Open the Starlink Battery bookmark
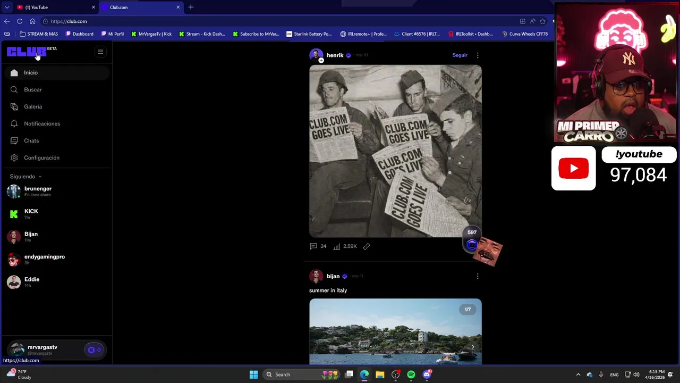The height and width of the screenshot is (383, 680). click(309, 34)
